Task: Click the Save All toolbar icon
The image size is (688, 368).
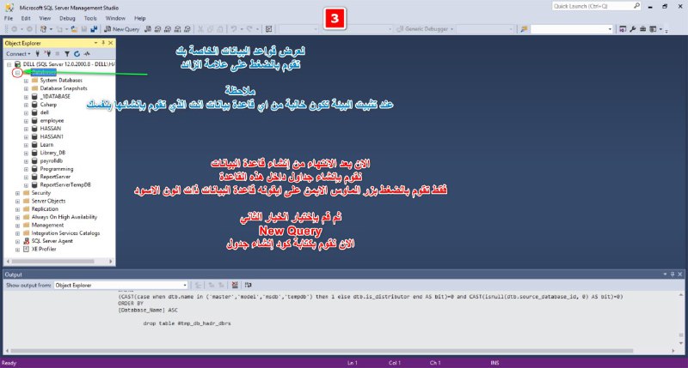Action: pyautogui.click(x=94, y=29)
